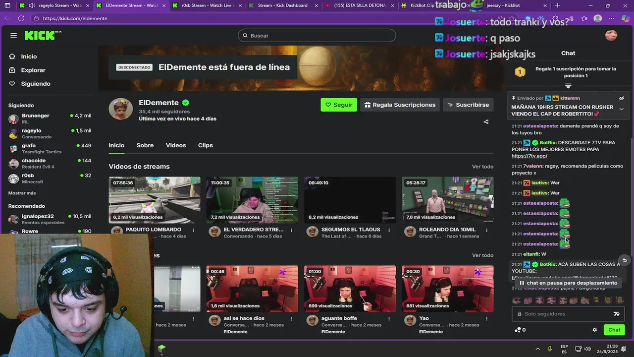This screenshot has width=634, height=357.
Task: Reload the page with browser refresh
Action: 21,18
